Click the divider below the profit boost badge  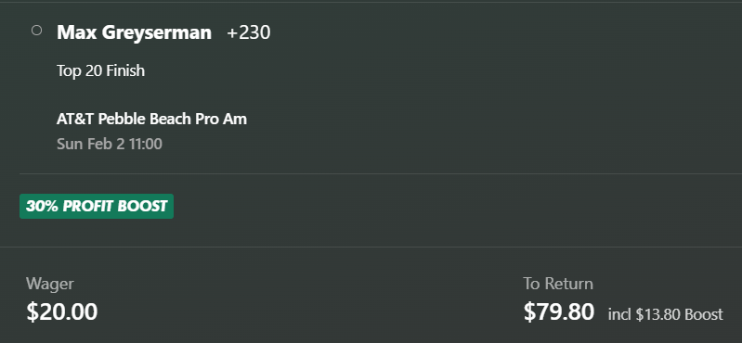371,247
